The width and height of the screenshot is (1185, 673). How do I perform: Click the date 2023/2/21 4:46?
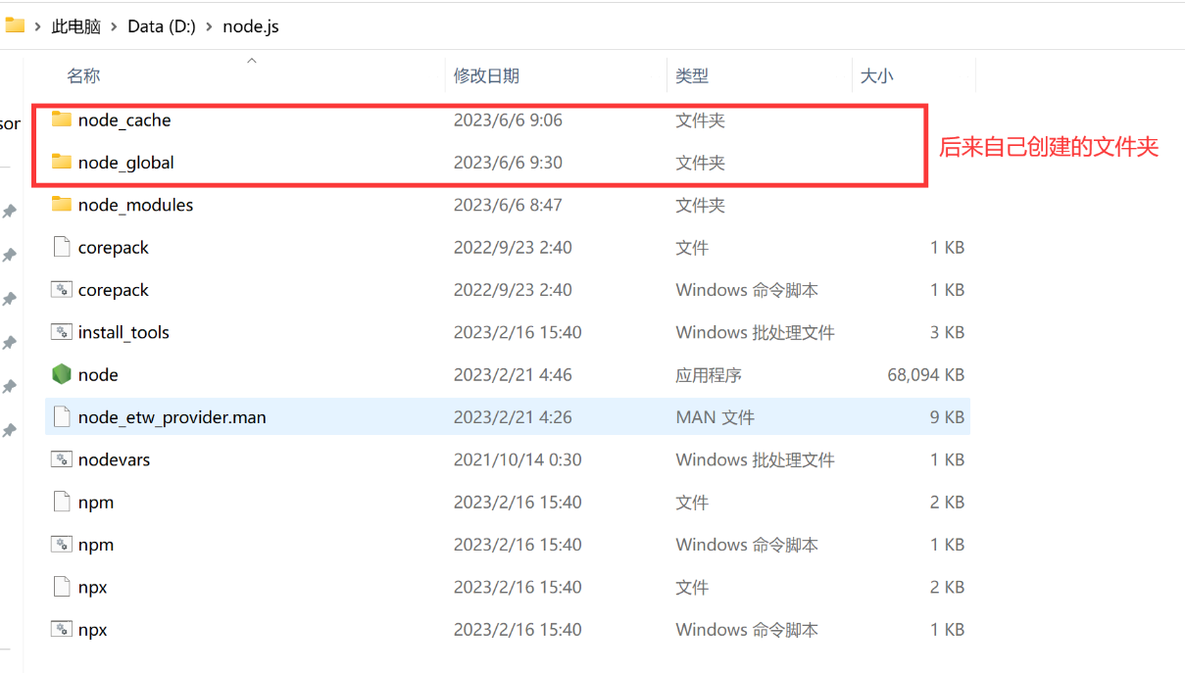(x=513, y=375)
